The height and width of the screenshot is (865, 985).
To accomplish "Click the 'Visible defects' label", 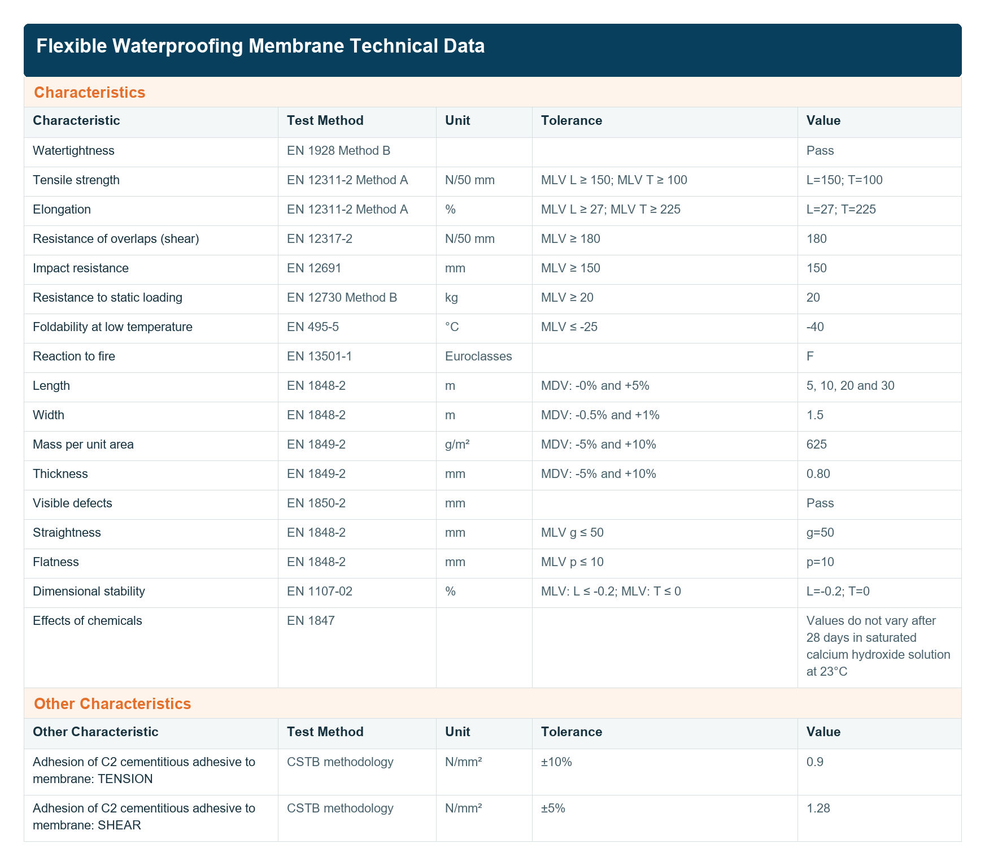I will (72, 503).
